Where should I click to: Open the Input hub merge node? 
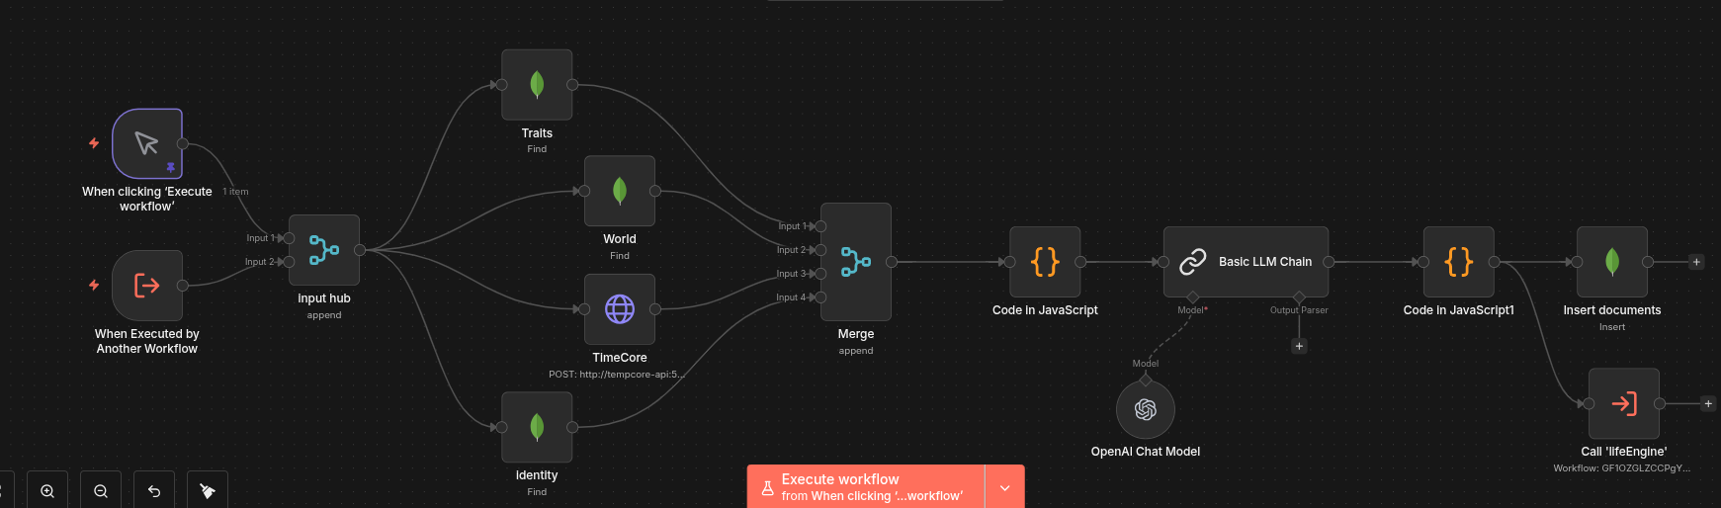pos(324,250)
